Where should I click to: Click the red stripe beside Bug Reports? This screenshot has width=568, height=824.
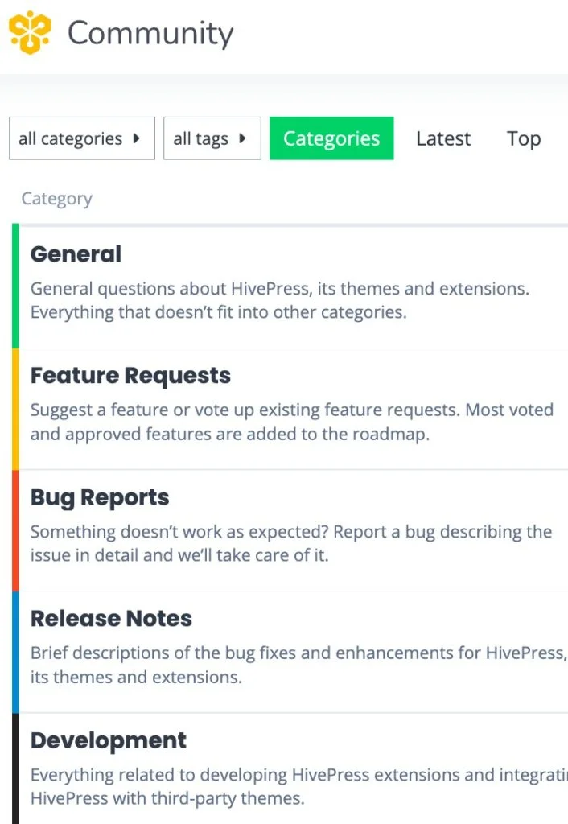pos(15,527)
